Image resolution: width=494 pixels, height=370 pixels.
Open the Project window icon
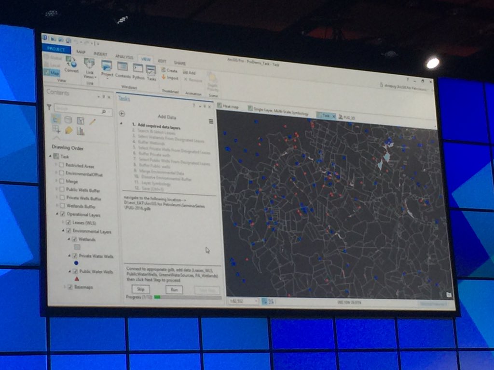coord(107,66)
